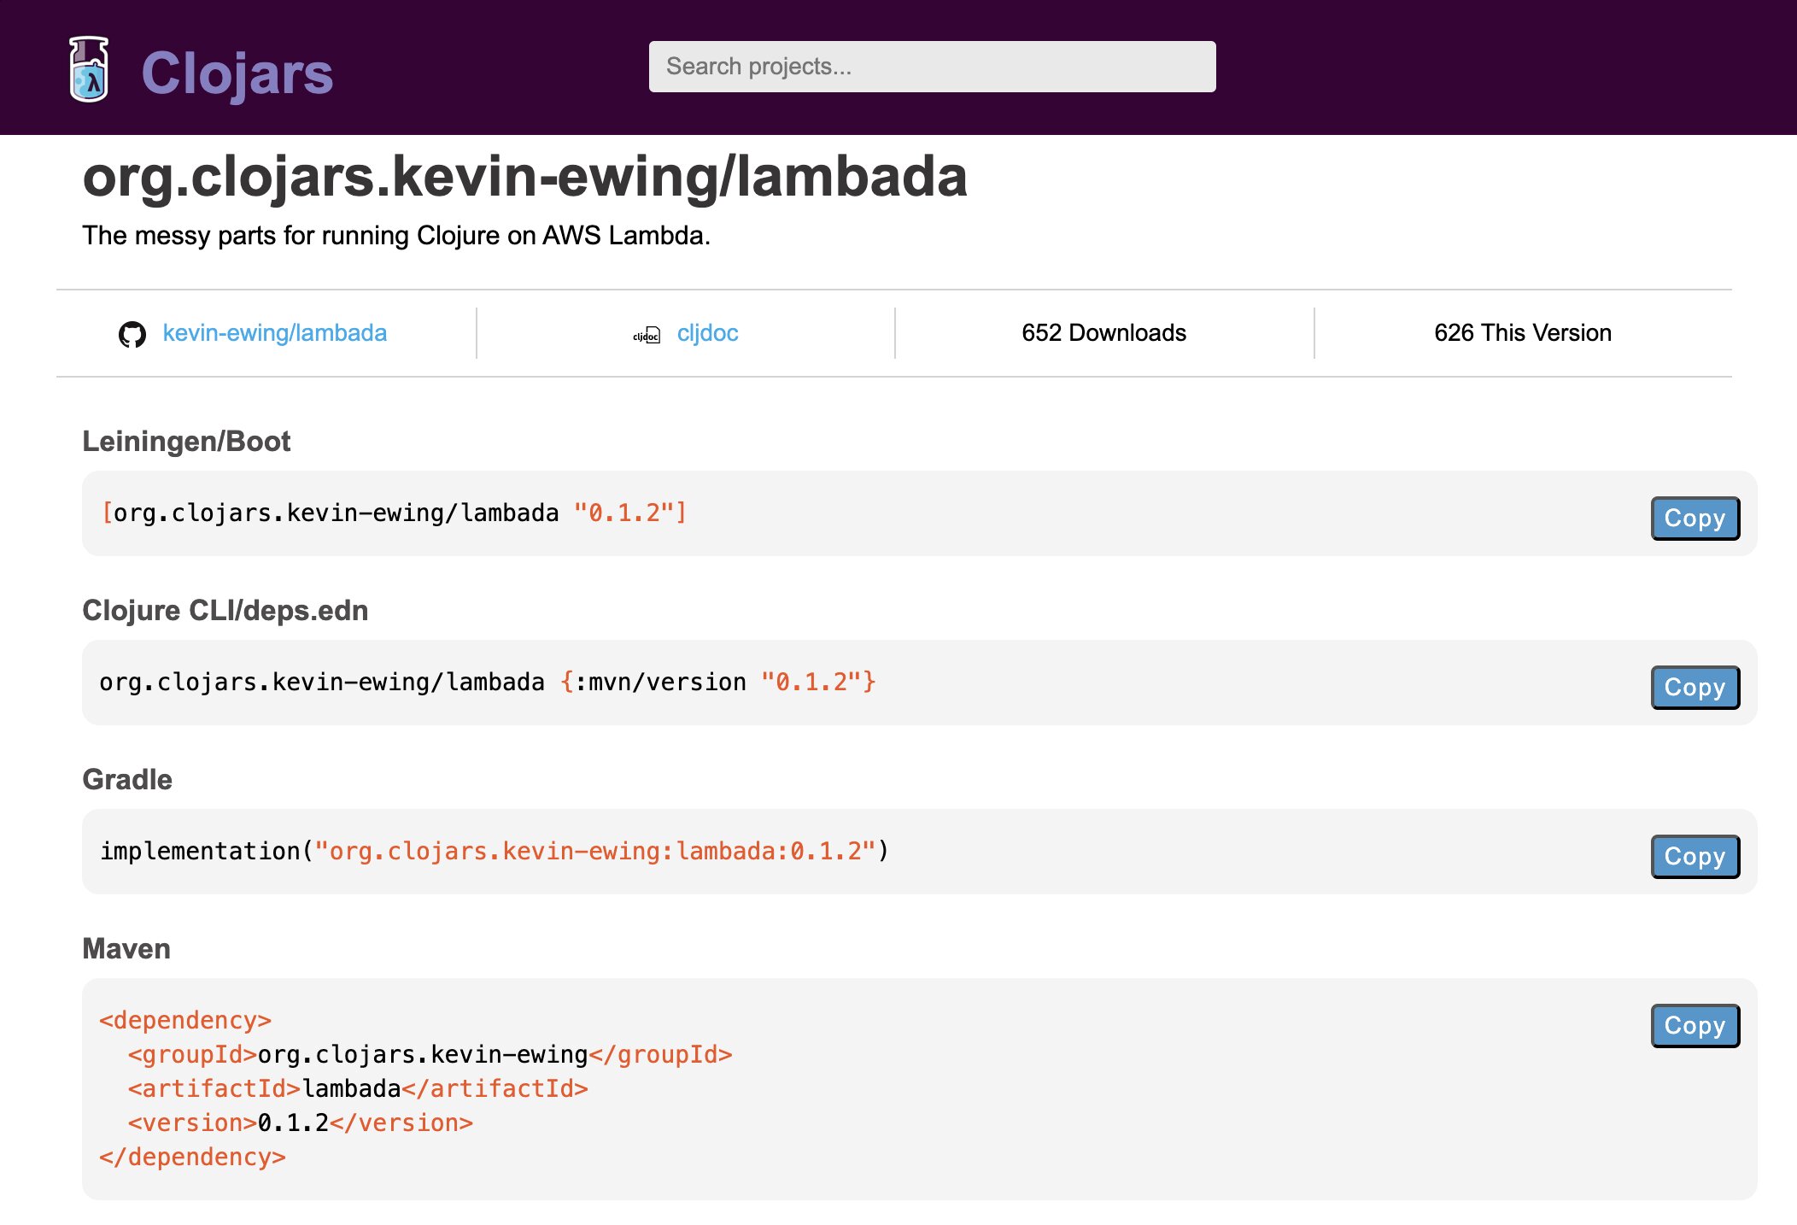The width and height of the screenshot is (1797, 1225).
Task: Click the Maven <groupId> line
Action: (x=430, y=1055)
